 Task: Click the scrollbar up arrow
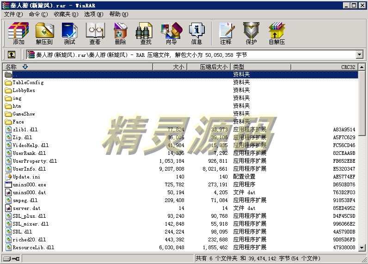pyautogui.click(x=362, y=67)
